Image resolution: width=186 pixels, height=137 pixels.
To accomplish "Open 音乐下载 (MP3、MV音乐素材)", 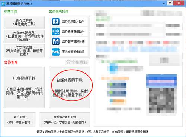I will pos(19,120).
